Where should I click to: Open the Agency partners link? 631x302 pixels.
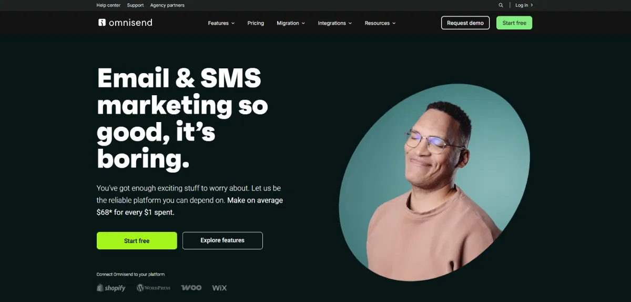coord(167,5)
